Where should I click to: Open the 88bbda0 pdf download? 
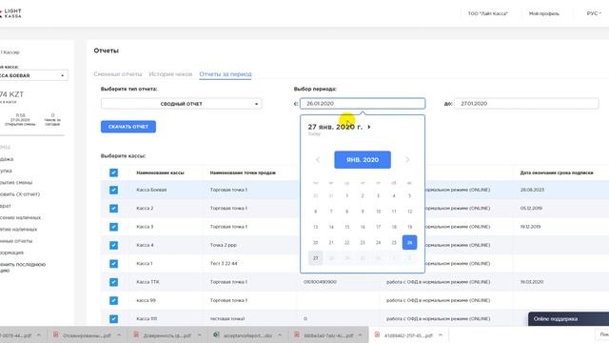(327, 335)
